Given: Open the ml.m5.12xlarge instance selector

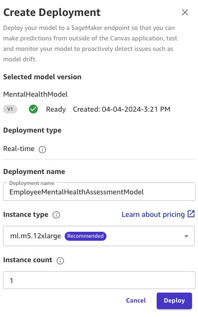Looking at the screenshot, I should [99, 236].
